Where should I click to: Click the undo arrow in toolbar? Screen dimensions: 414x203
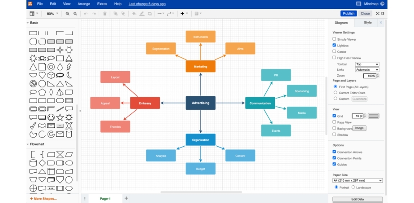(x=85, y=13)
